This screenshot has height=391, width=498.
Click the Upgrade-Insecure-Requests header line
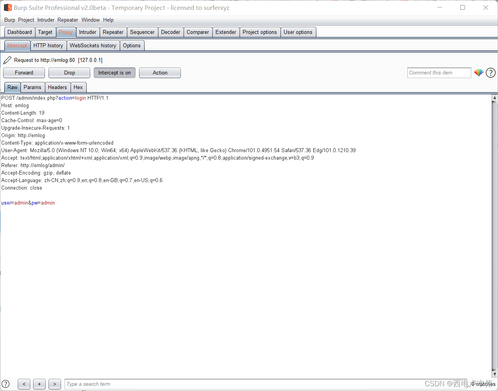click(x=35, y=128)
